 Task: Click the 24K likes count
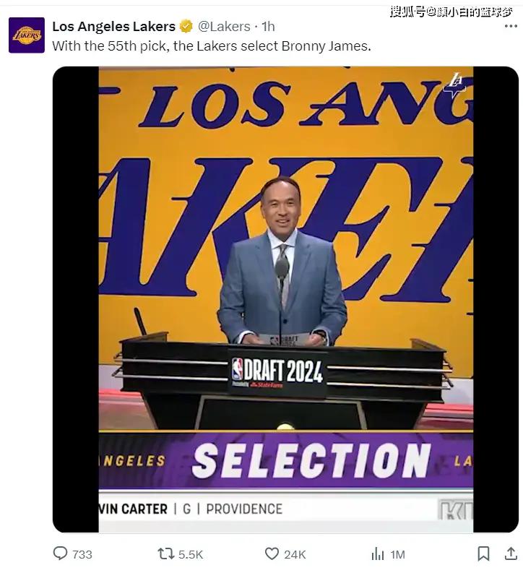295,554
